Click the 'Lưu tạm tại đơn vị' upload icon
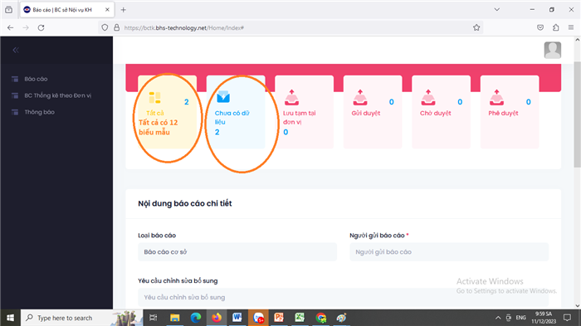 click(291, 97)
